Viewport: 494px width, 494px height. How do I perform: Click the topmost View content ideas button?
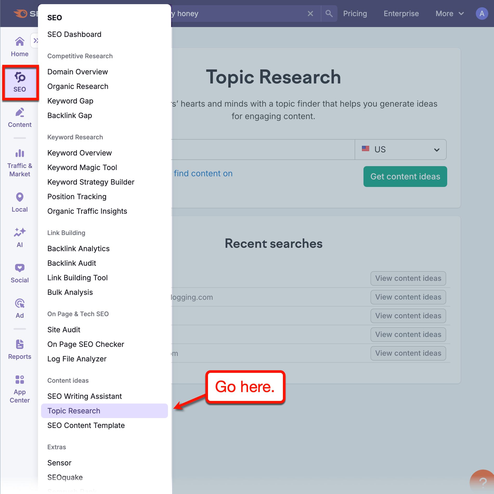408,278
